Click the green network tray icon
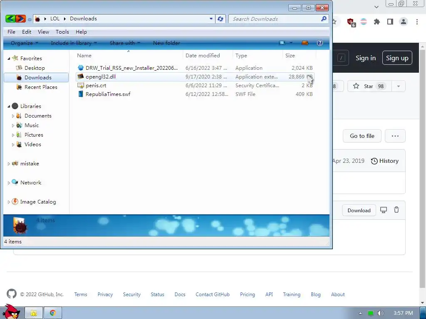This screenshot has height=319, width=426. (x=371, y=313)
